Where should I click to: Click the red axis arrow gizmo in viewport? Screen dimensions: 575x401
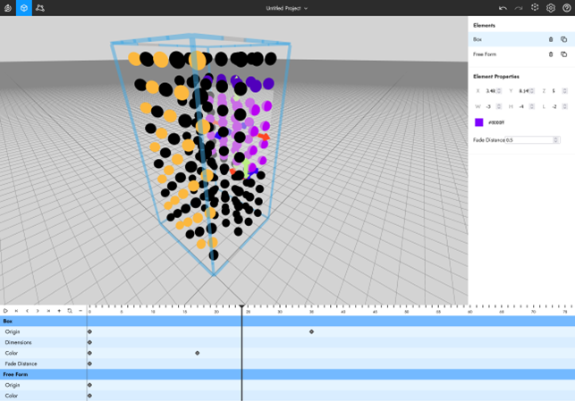point(264,137)
